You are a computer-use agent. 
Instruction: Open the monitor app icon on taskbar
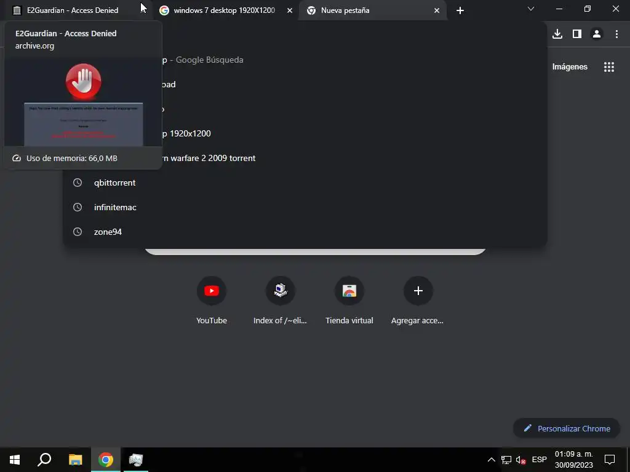[136, 460]
